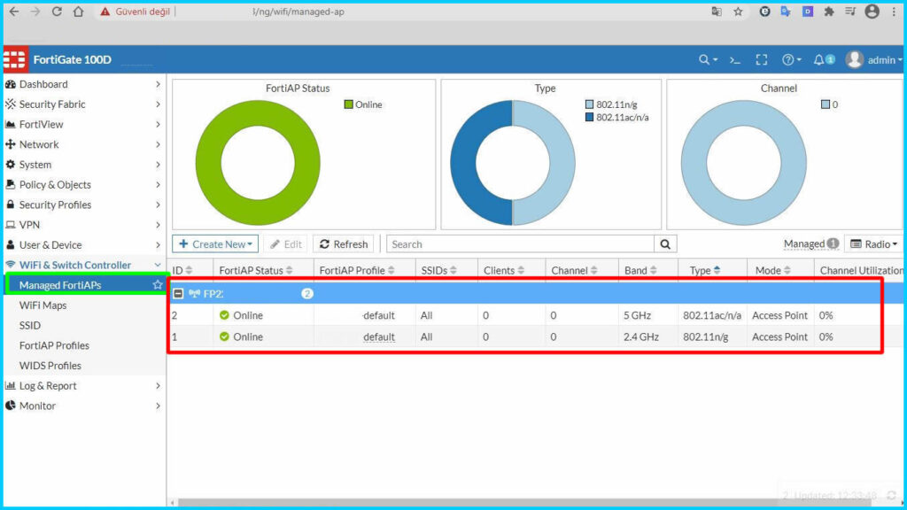Collapse WiFi & Switch Controller section

tap(84, 265)
